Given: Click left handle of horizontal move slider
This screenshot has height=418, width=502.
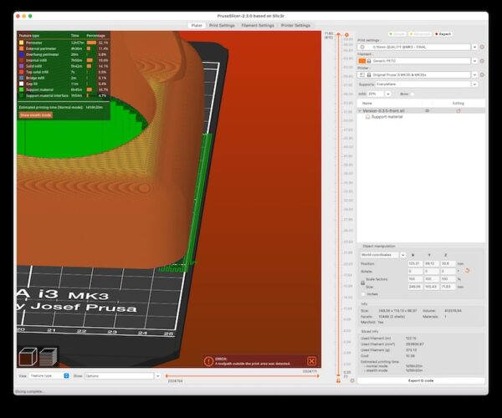Looking at the screenshot, I should click(x=166, y=376).
